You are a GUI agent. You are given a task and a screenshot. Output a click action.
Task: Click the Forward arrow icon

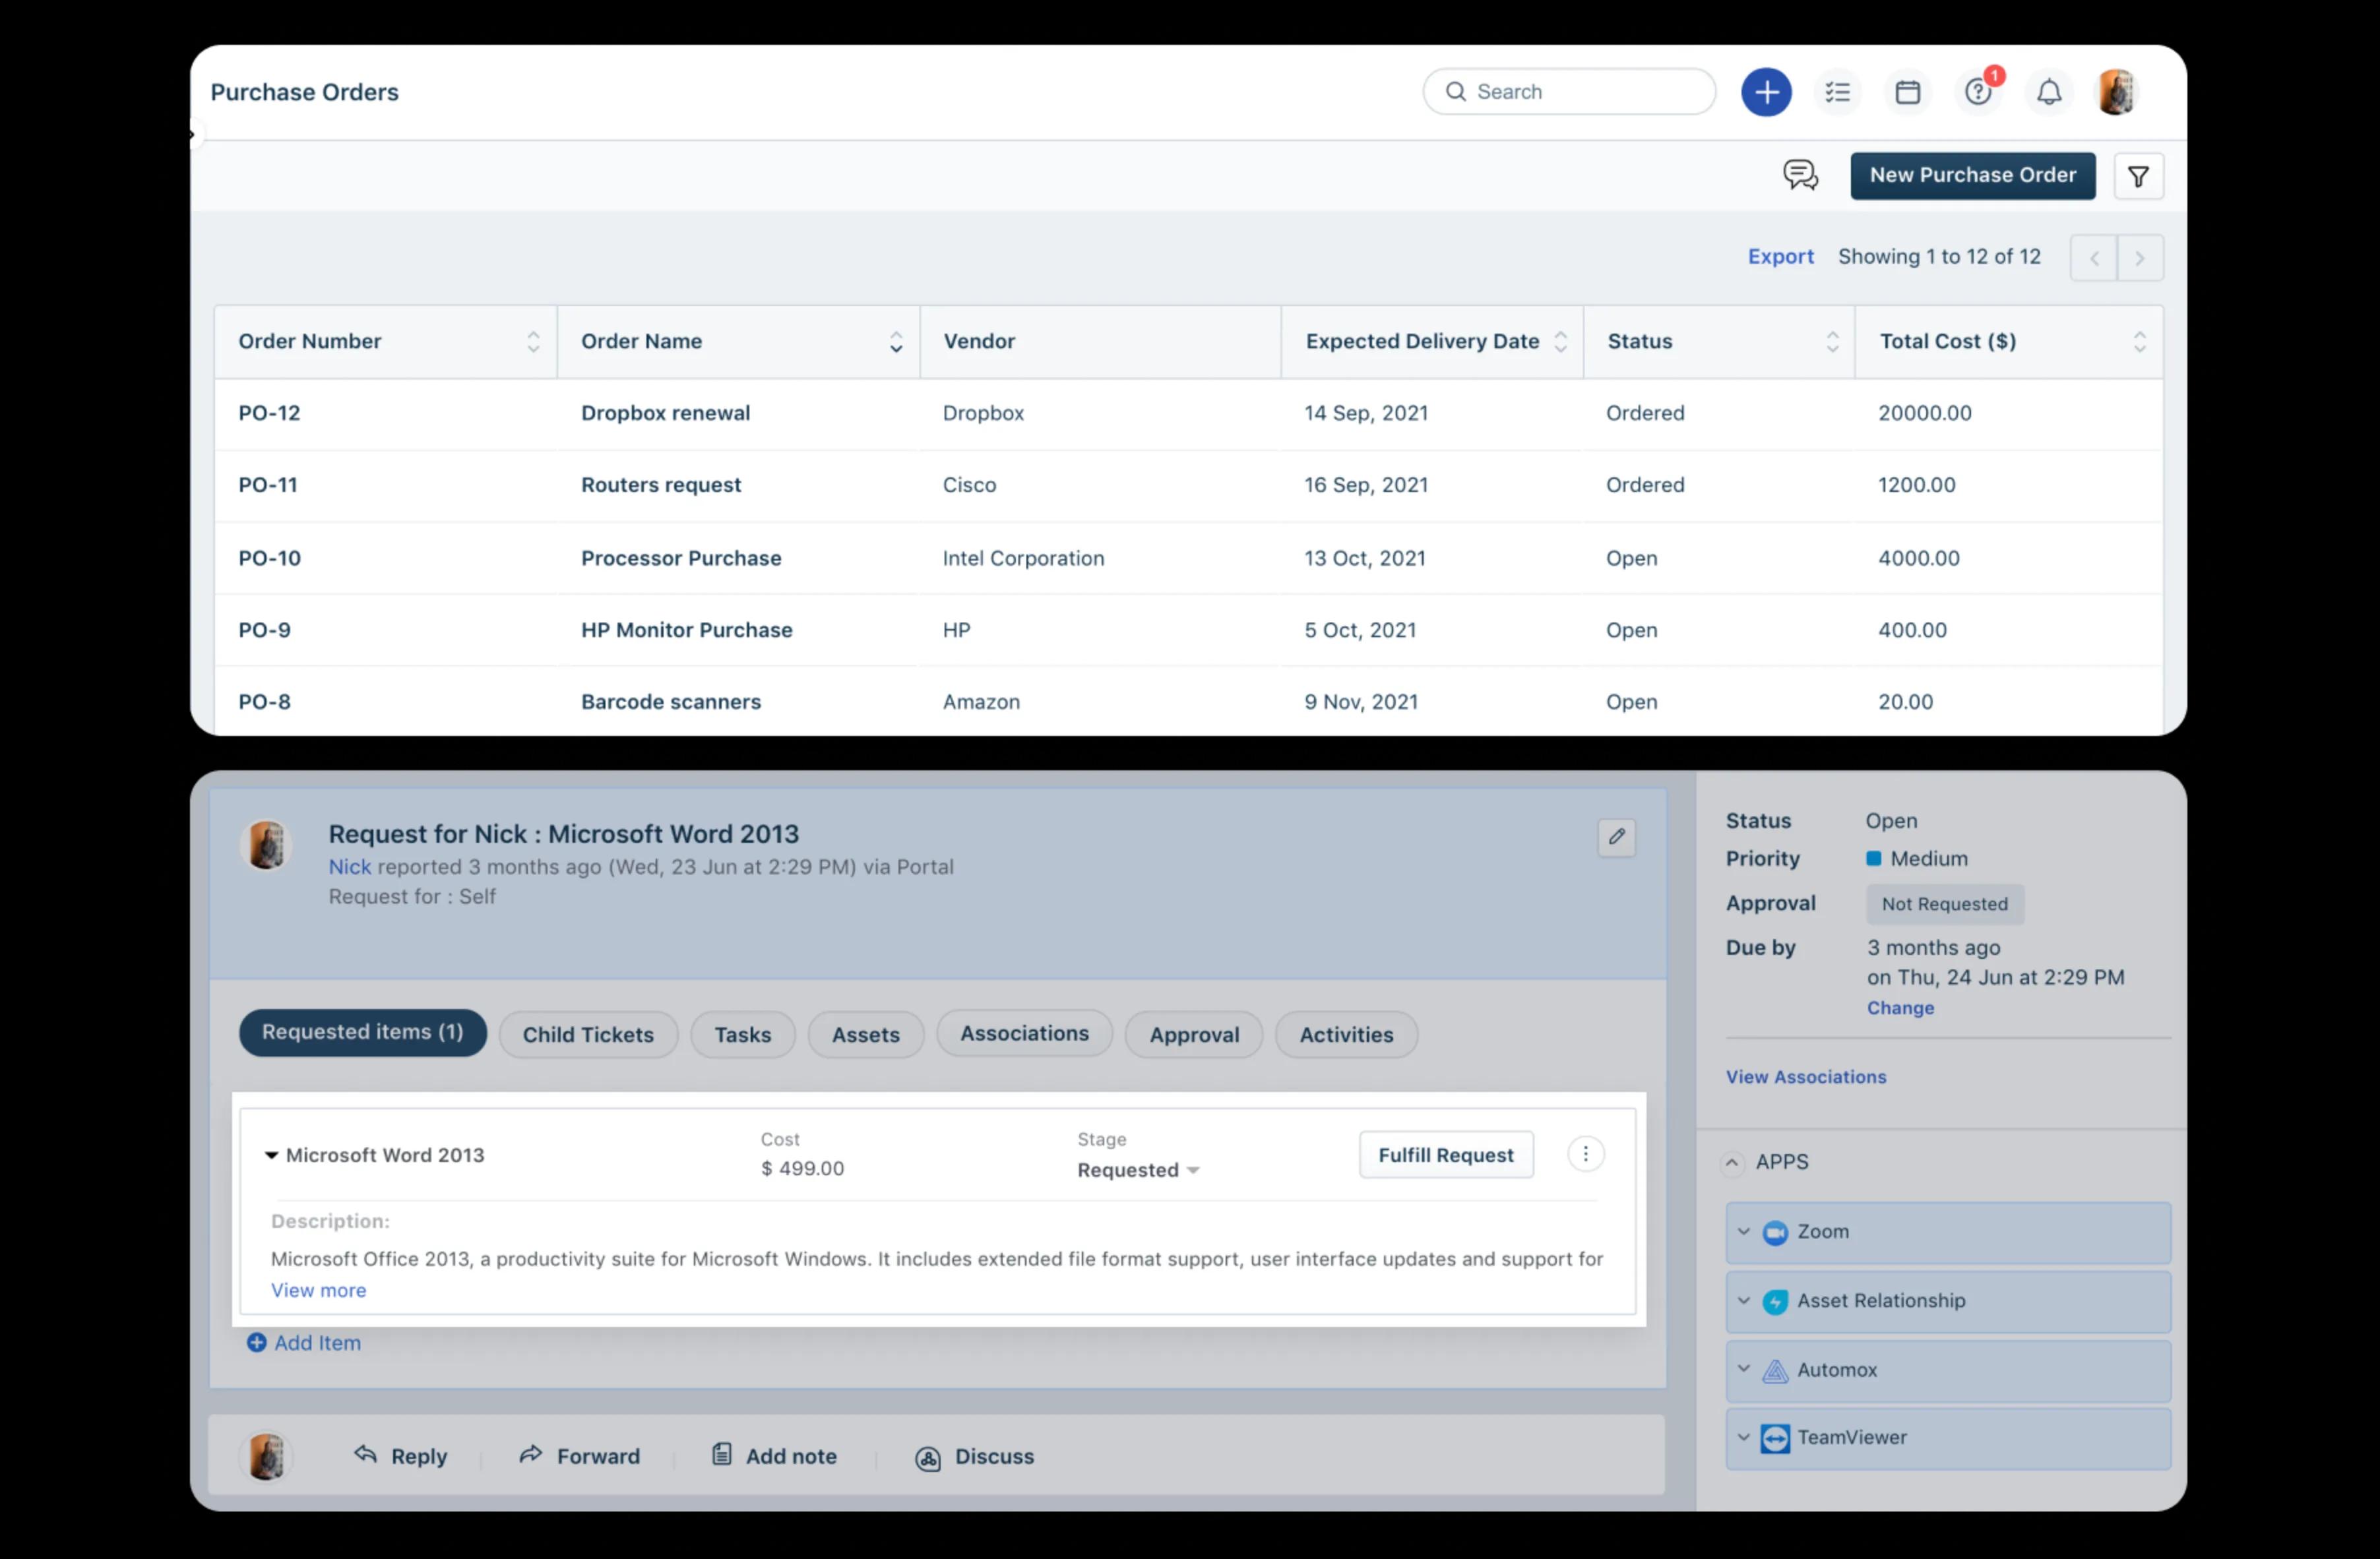click(x=530, y=1455)
